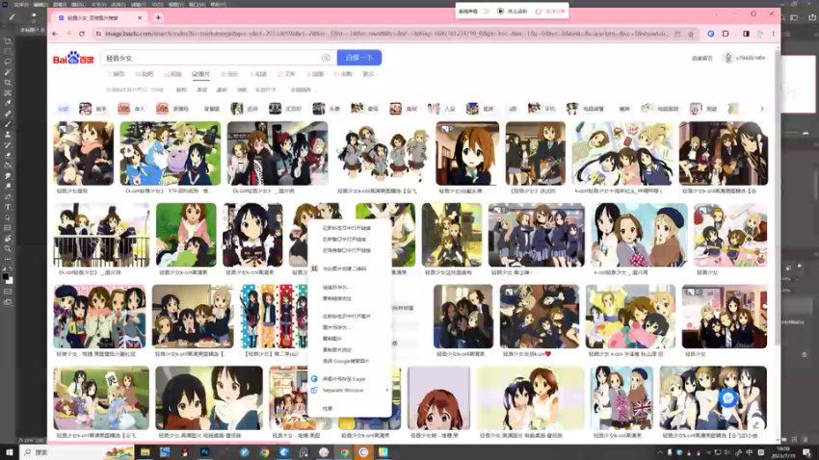
Task: Choose 使用 Google 搜索图片 in context menu
Action: pyautogui.click(x=350, y=361)
